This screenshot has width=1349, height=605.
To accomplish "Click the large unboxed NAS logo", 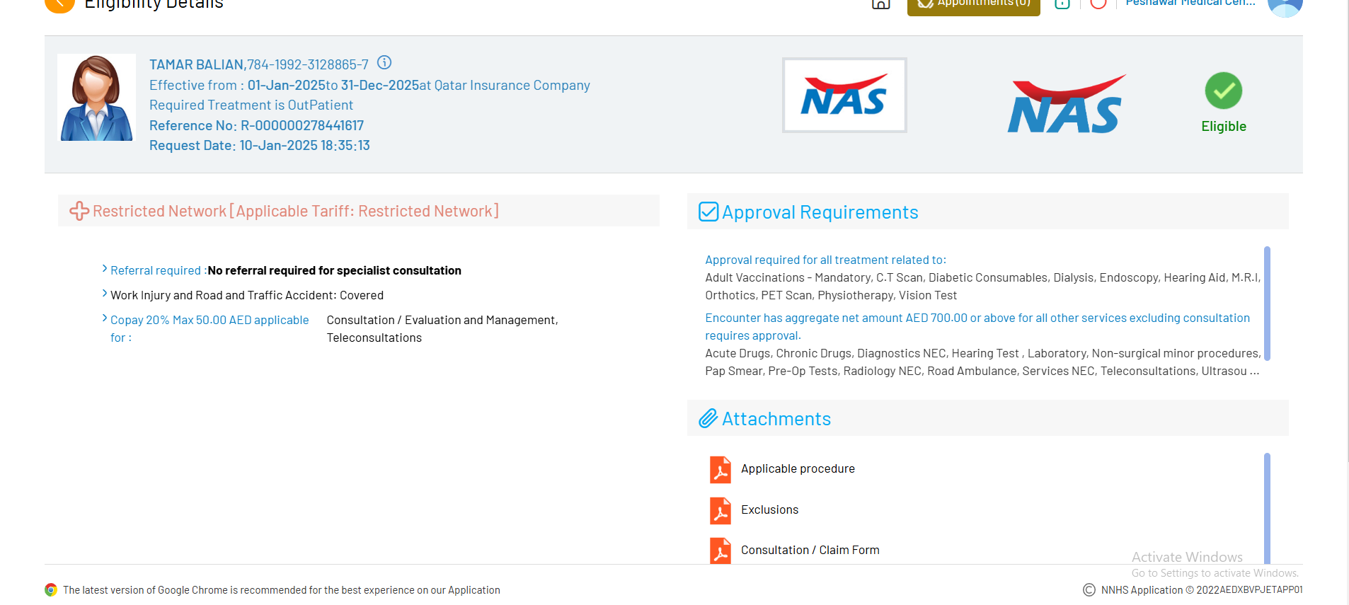I will 1066,105.
